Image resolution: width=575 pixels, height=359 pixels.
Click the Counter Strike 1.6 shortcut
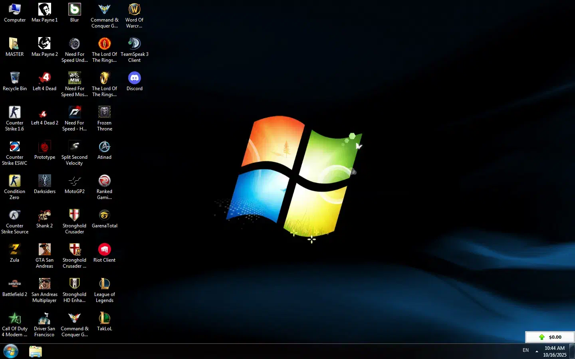15,112
